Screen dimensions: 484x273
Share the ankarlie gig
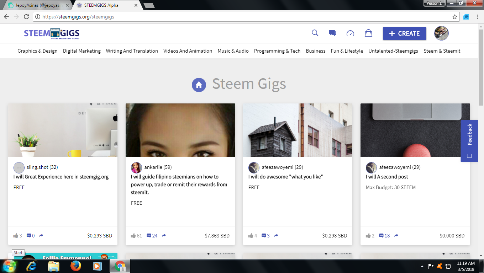click(x=164, y=235)
